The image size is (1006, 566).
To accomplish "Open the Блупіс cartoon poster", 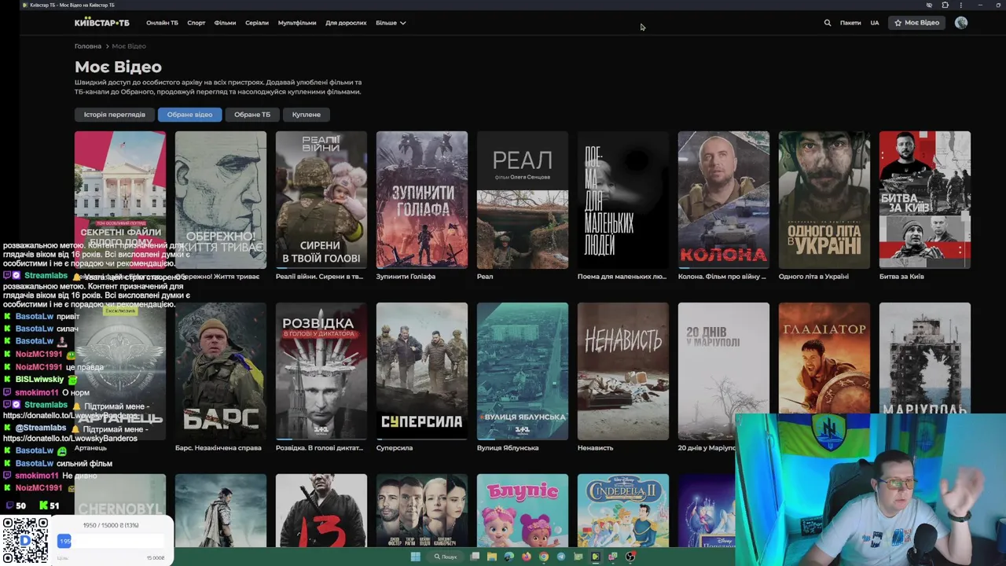I will (x=523, y=510).
